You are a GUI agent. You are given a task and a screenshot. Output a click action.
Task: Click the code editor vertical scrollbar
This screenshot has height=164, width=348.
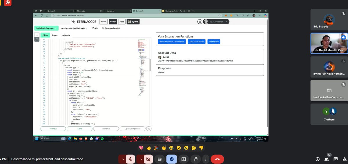[150, 65]
